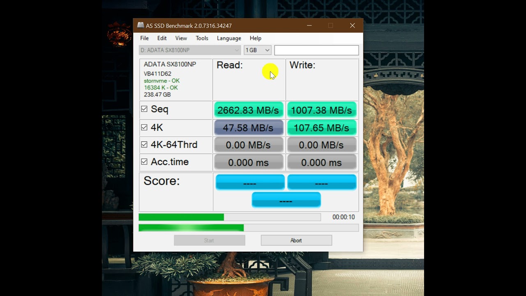The width and height of the screenshot is (526, 296).
Task: Toggle the 4K-64Thrd test checkbox
Action: coord(144,145)
